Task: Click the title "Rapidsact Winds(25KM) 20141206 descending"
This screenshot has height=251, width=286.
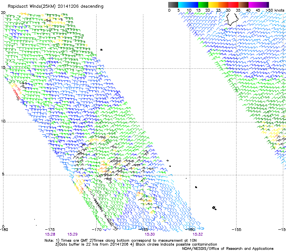Action: tap(56, 7)
